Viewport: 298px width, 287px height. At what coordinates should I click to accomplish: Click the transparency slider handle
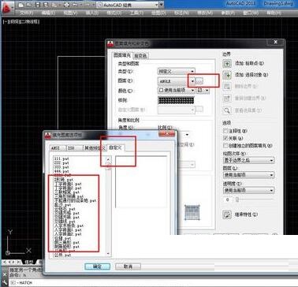coord(237,199)
